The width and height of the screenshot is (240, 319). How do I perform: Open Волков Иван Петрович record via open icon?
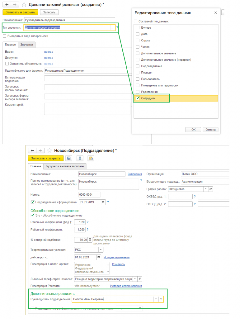(161, 299)
